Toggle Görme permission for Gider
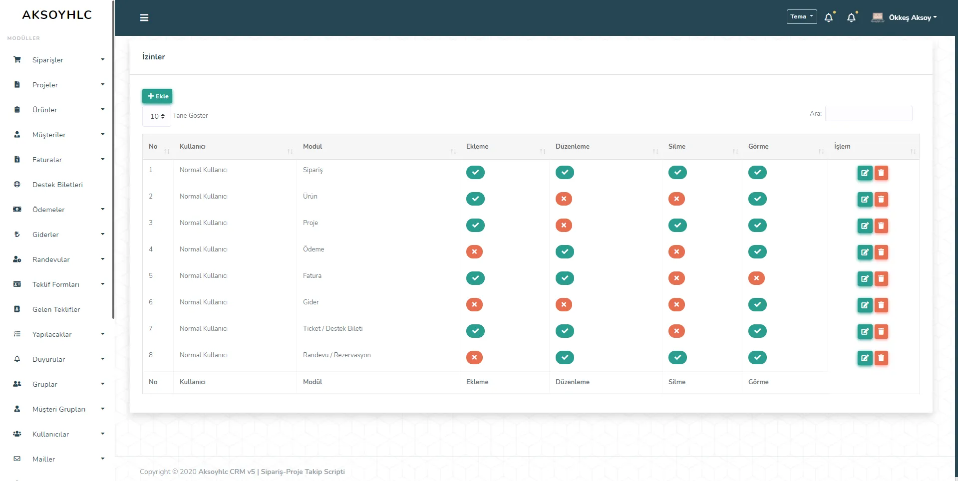 click(757, 305)
